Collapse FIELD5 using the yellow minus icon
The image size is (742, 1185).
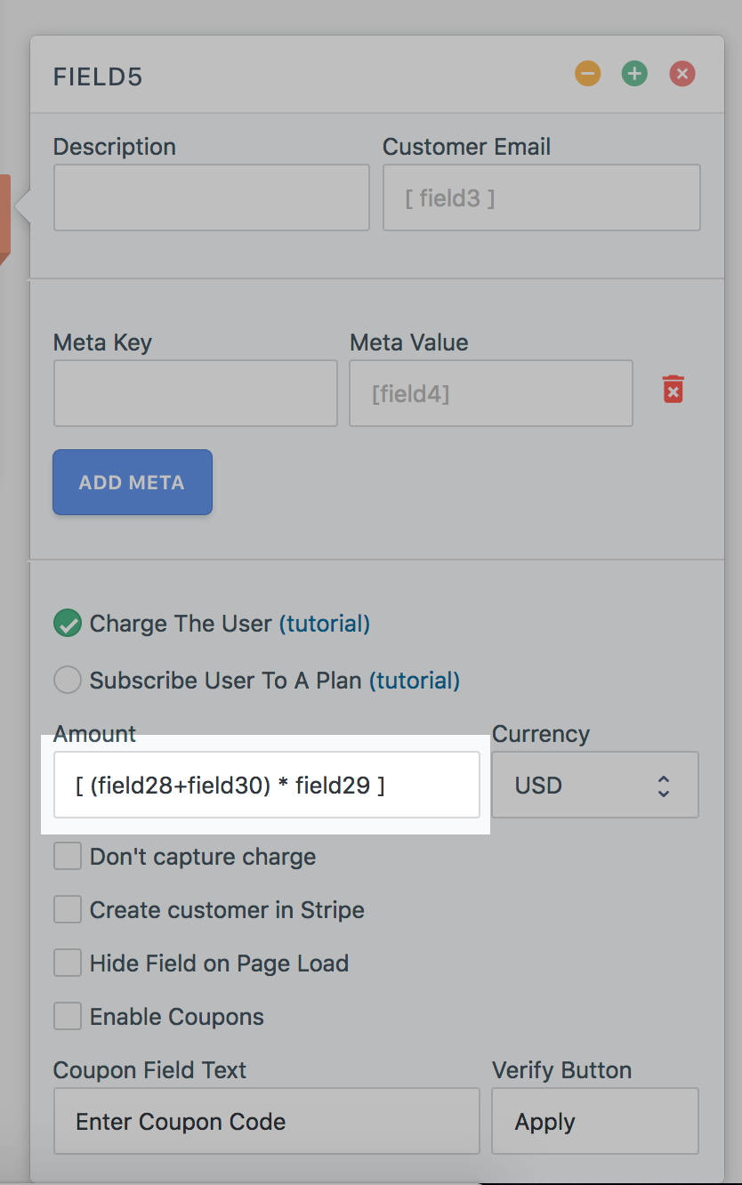pyautogui.click(x=587, y=74)
